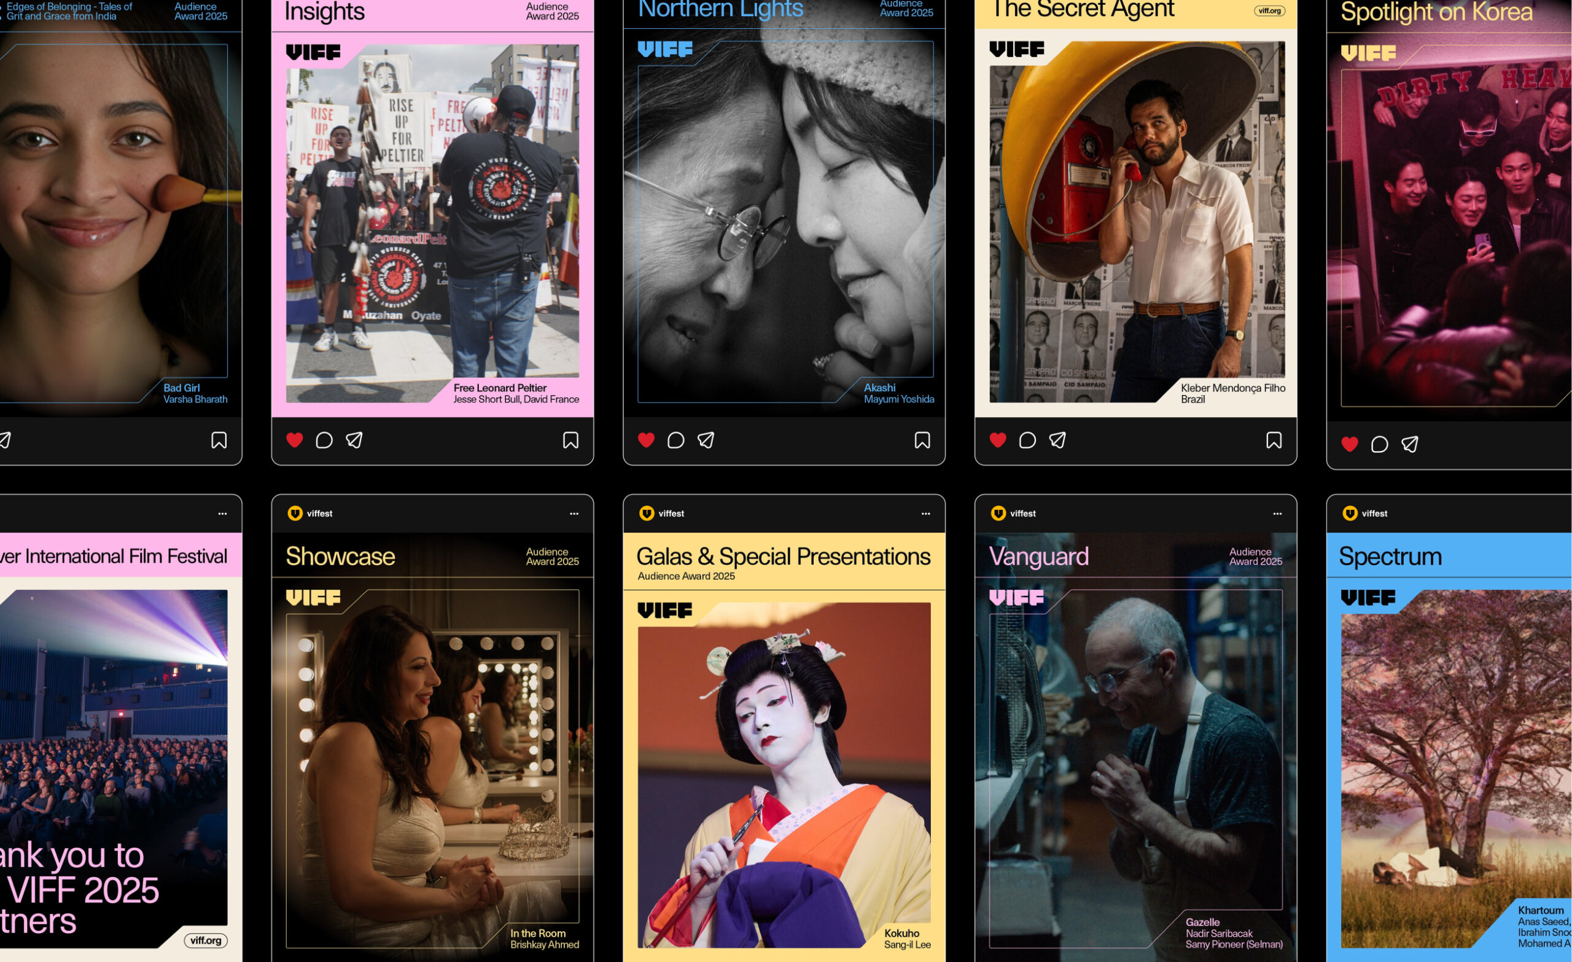The image size is (1572, 962).
Task: Send the Spotlight on Korea post
Action: click(x=1411, y=444)
